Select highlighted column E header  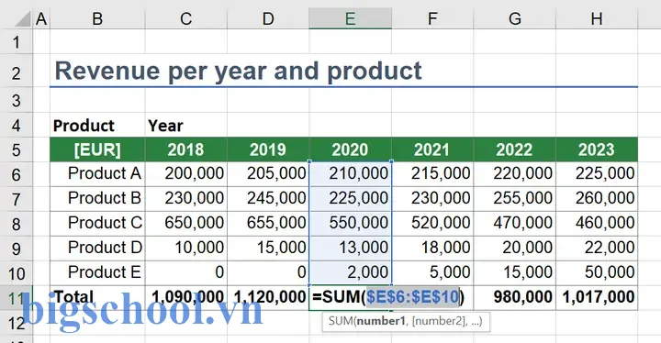[351, 19]
